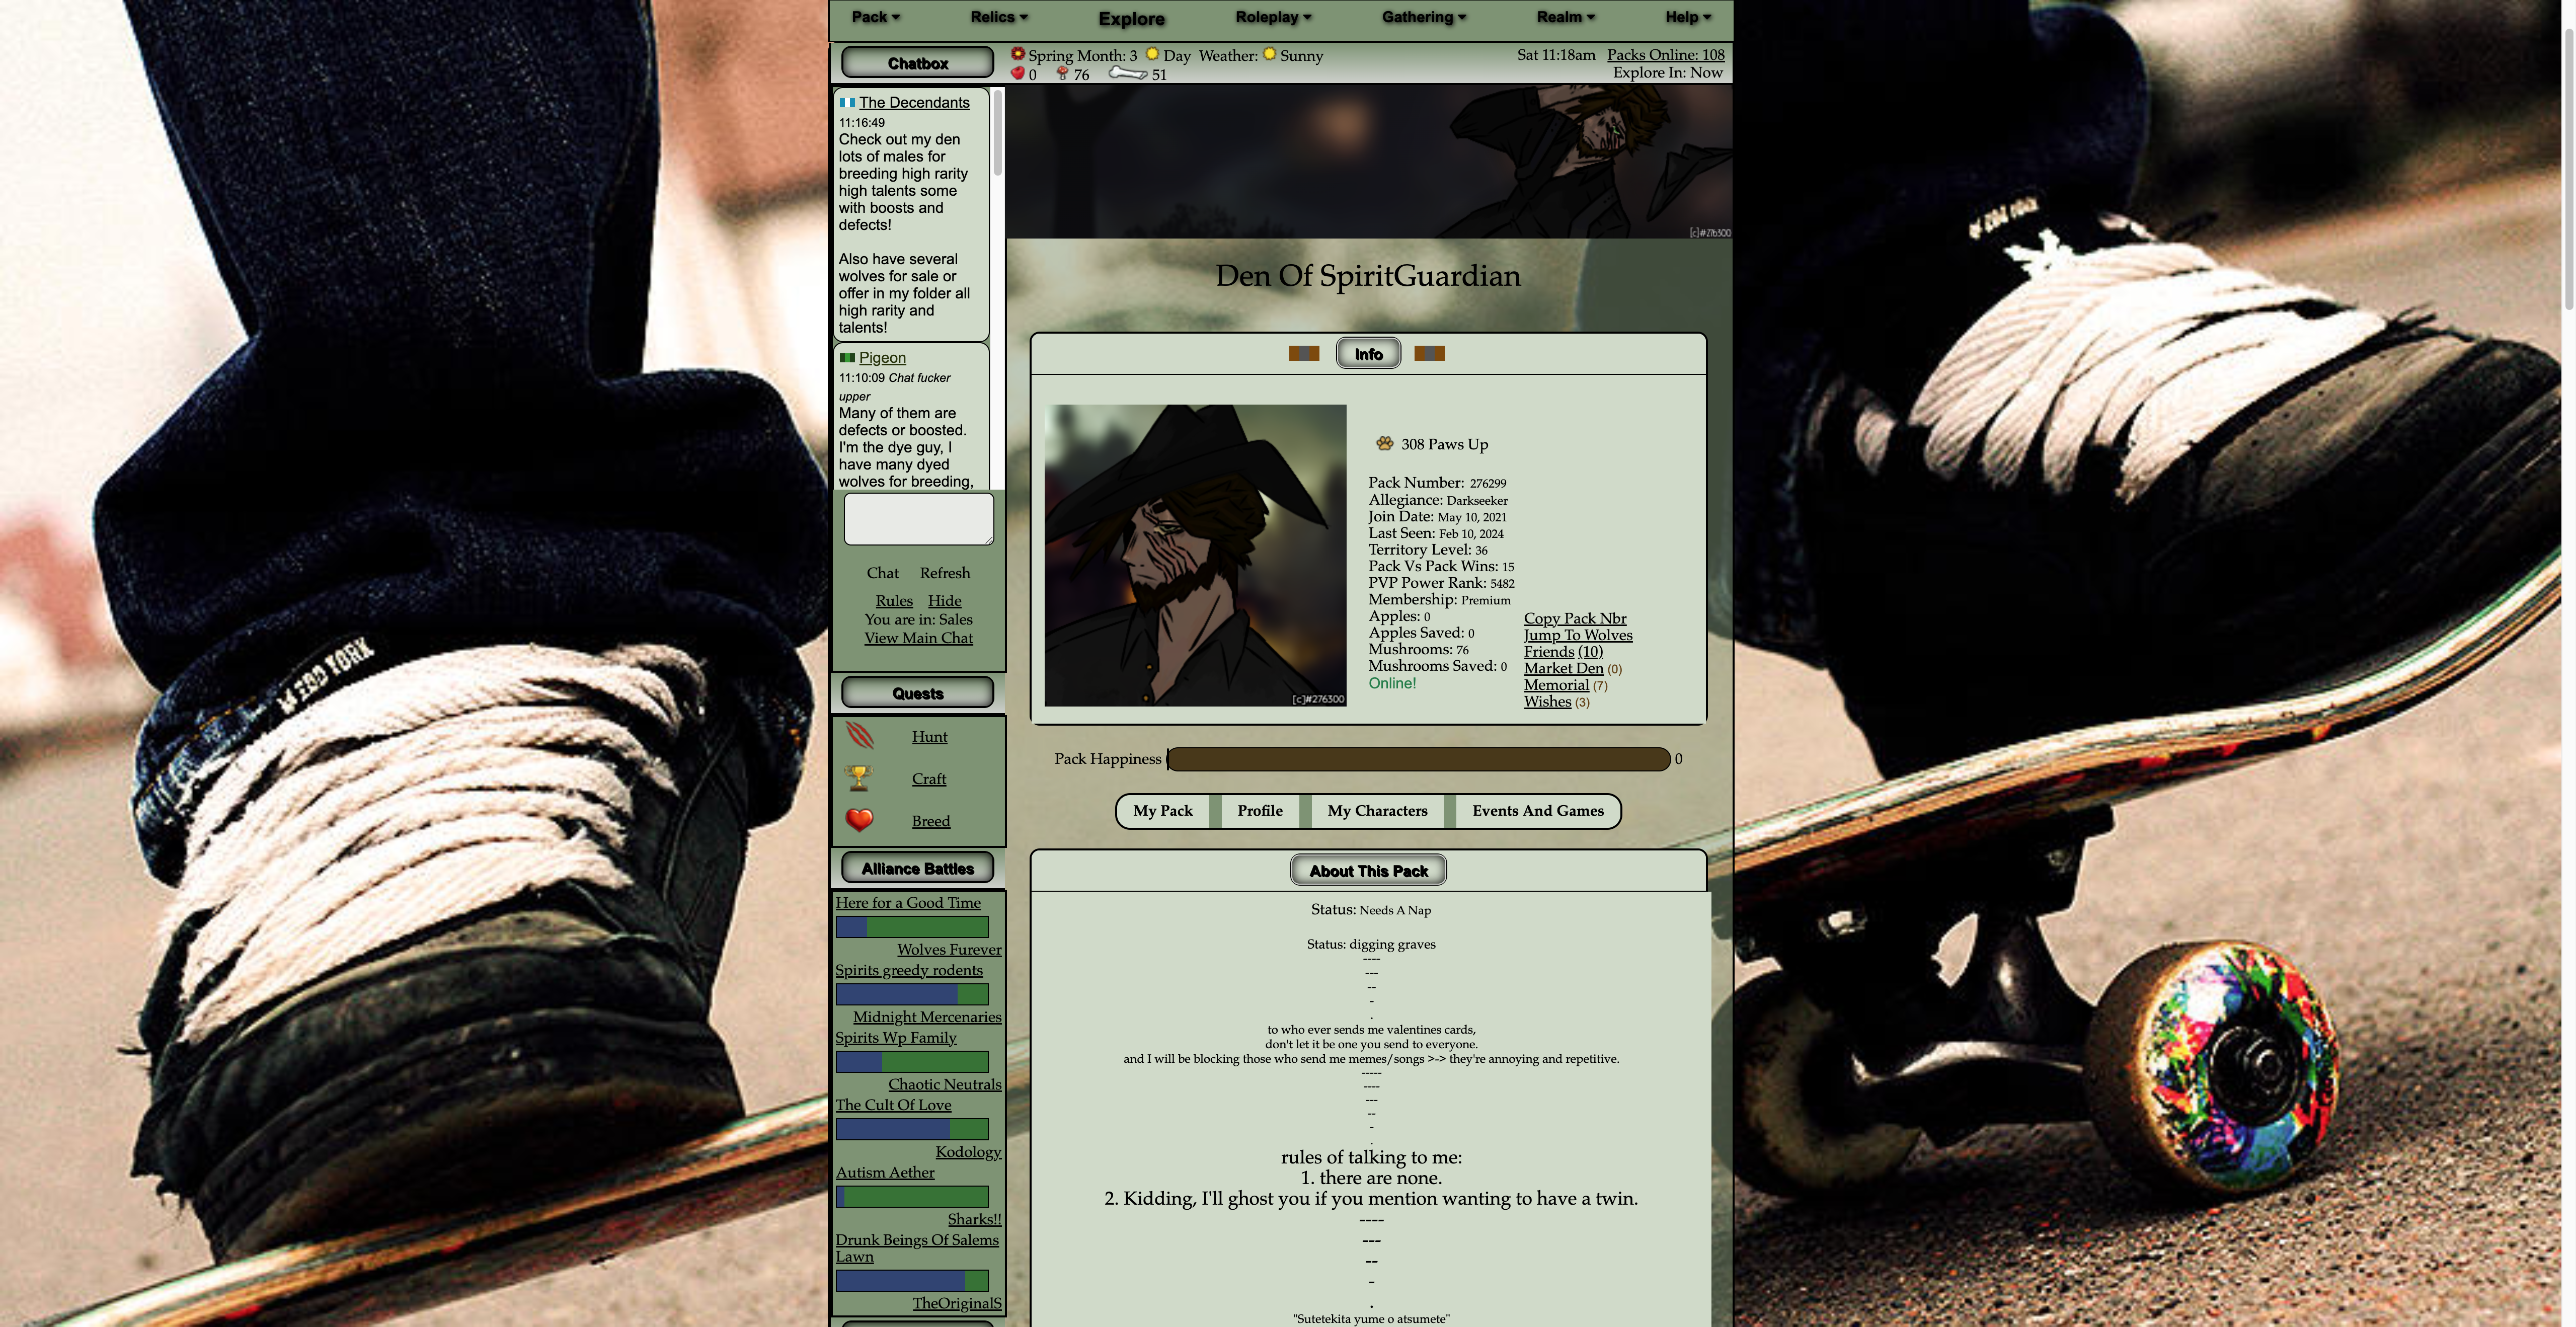This screenshot has height=1327, width=2576.
Task: Refresh the chatbox
Action: tap(944, 573)
